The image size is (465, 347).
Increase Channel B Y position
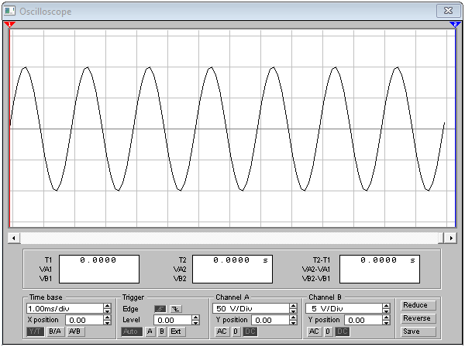click(x=386, y=318)
